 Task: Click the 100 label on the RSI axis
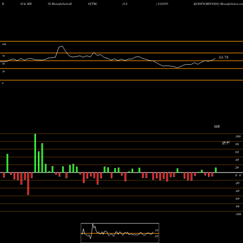pyautogui.click(x=4, y=44)
